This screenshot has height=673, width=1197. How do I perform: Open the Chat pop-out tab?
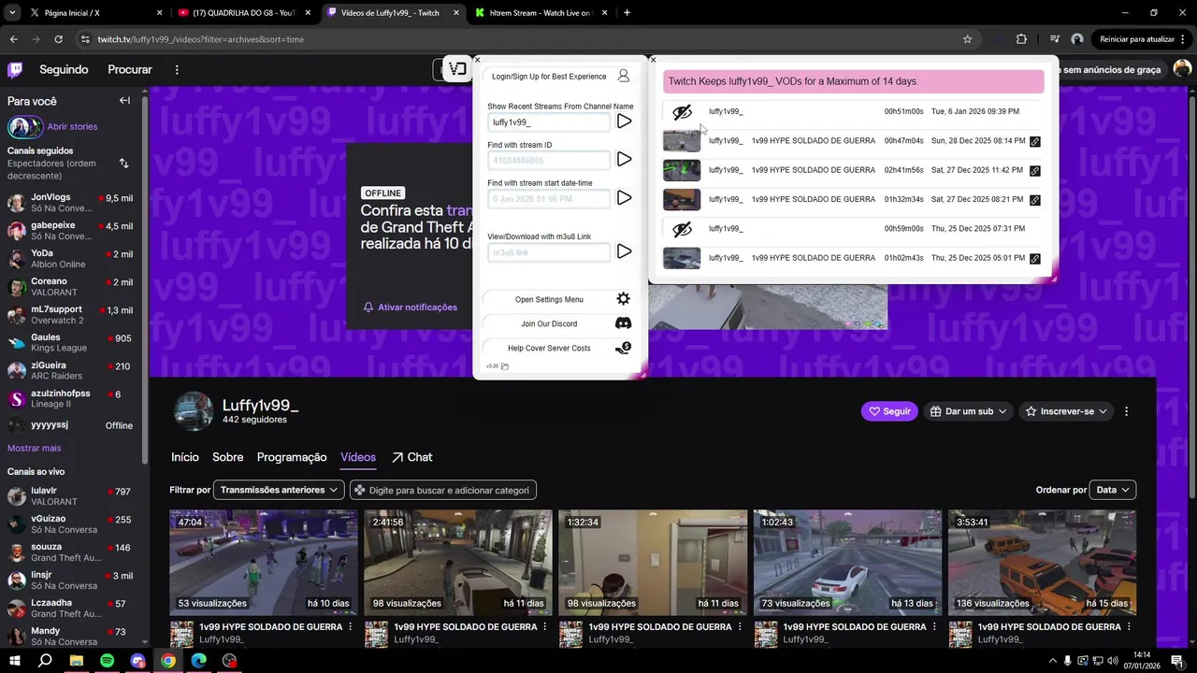click(411, 457)
